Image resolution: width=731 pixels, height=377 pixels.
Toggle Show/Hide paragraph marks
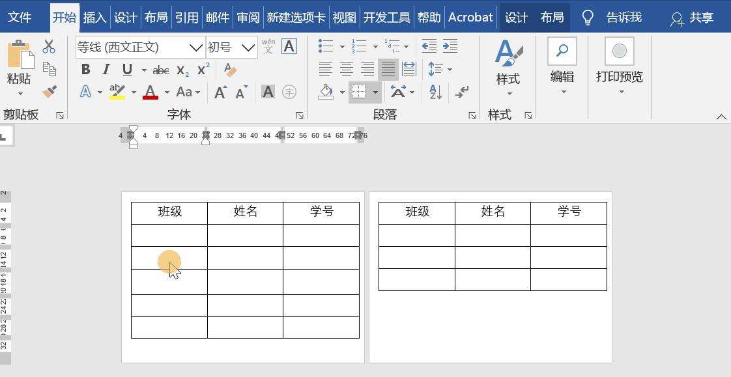coord(463,92)
